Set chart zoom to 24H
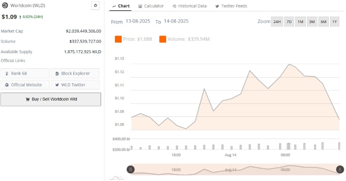The width and height of the screenshot is (346, 181). (277, 22)
